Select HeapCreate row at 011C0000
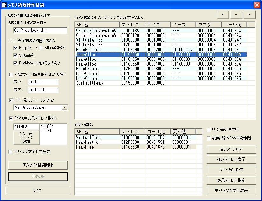 tap(161, 78)
